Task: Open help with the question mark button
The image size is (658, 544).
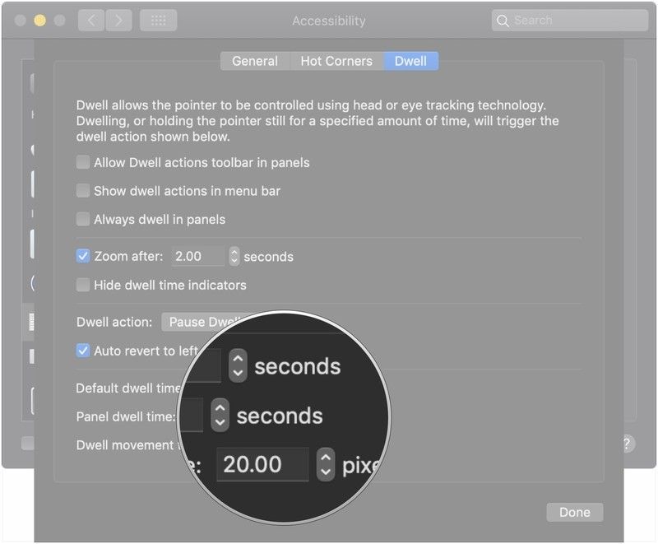Action: pos(626,444)
